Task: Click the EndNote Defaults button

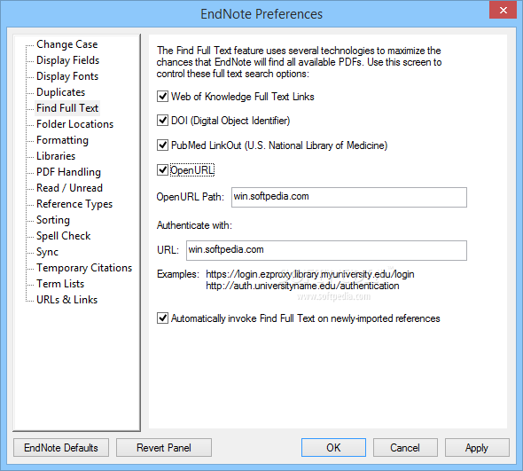Action: (x=61, y=448)
